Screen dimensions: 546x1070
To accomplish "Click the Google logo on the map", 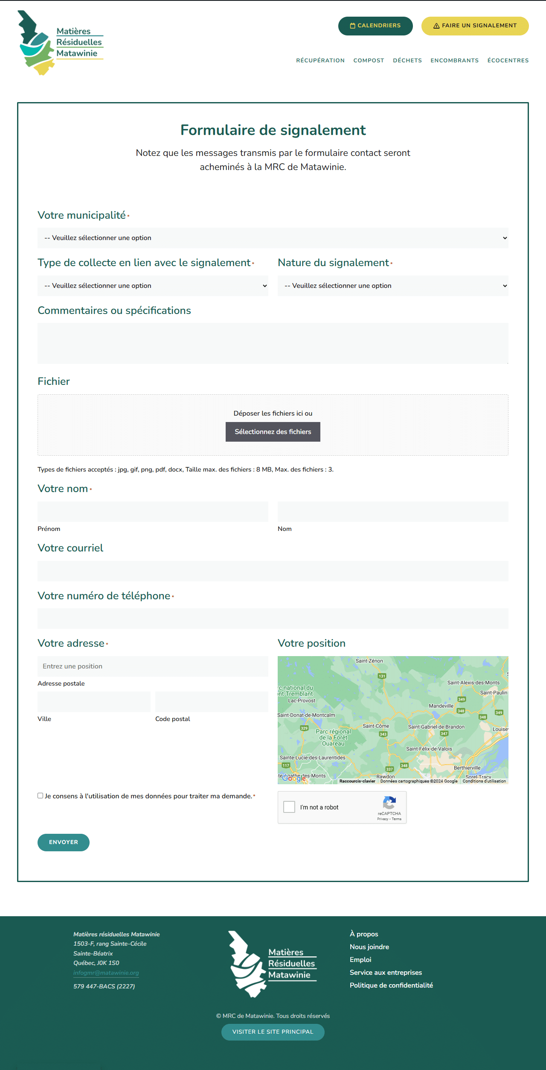I will coord(294,778).
